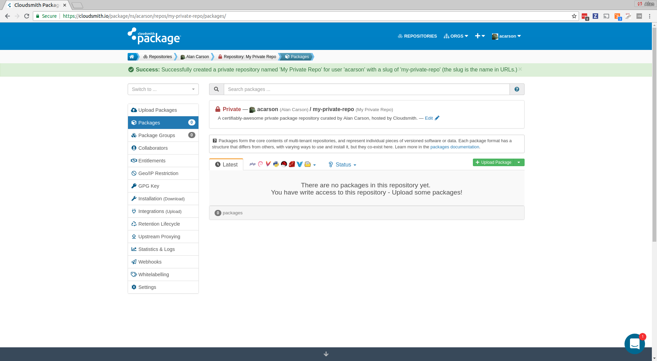The width and height of the screenshot is (657, 361).
Task: Open the intercom chat bubble
Action: tap(635, 344)
